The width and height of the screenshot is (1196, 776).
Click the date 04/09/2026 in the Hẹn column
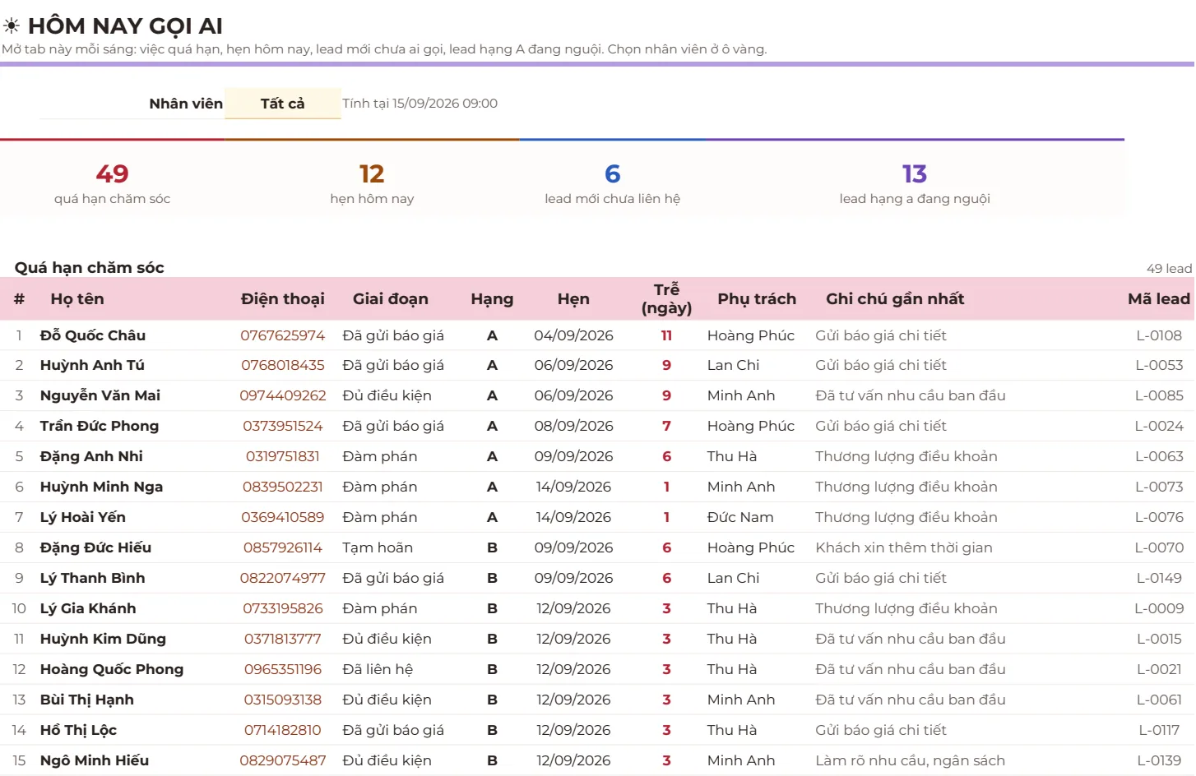pyautogui.click(x=573, y=335)
